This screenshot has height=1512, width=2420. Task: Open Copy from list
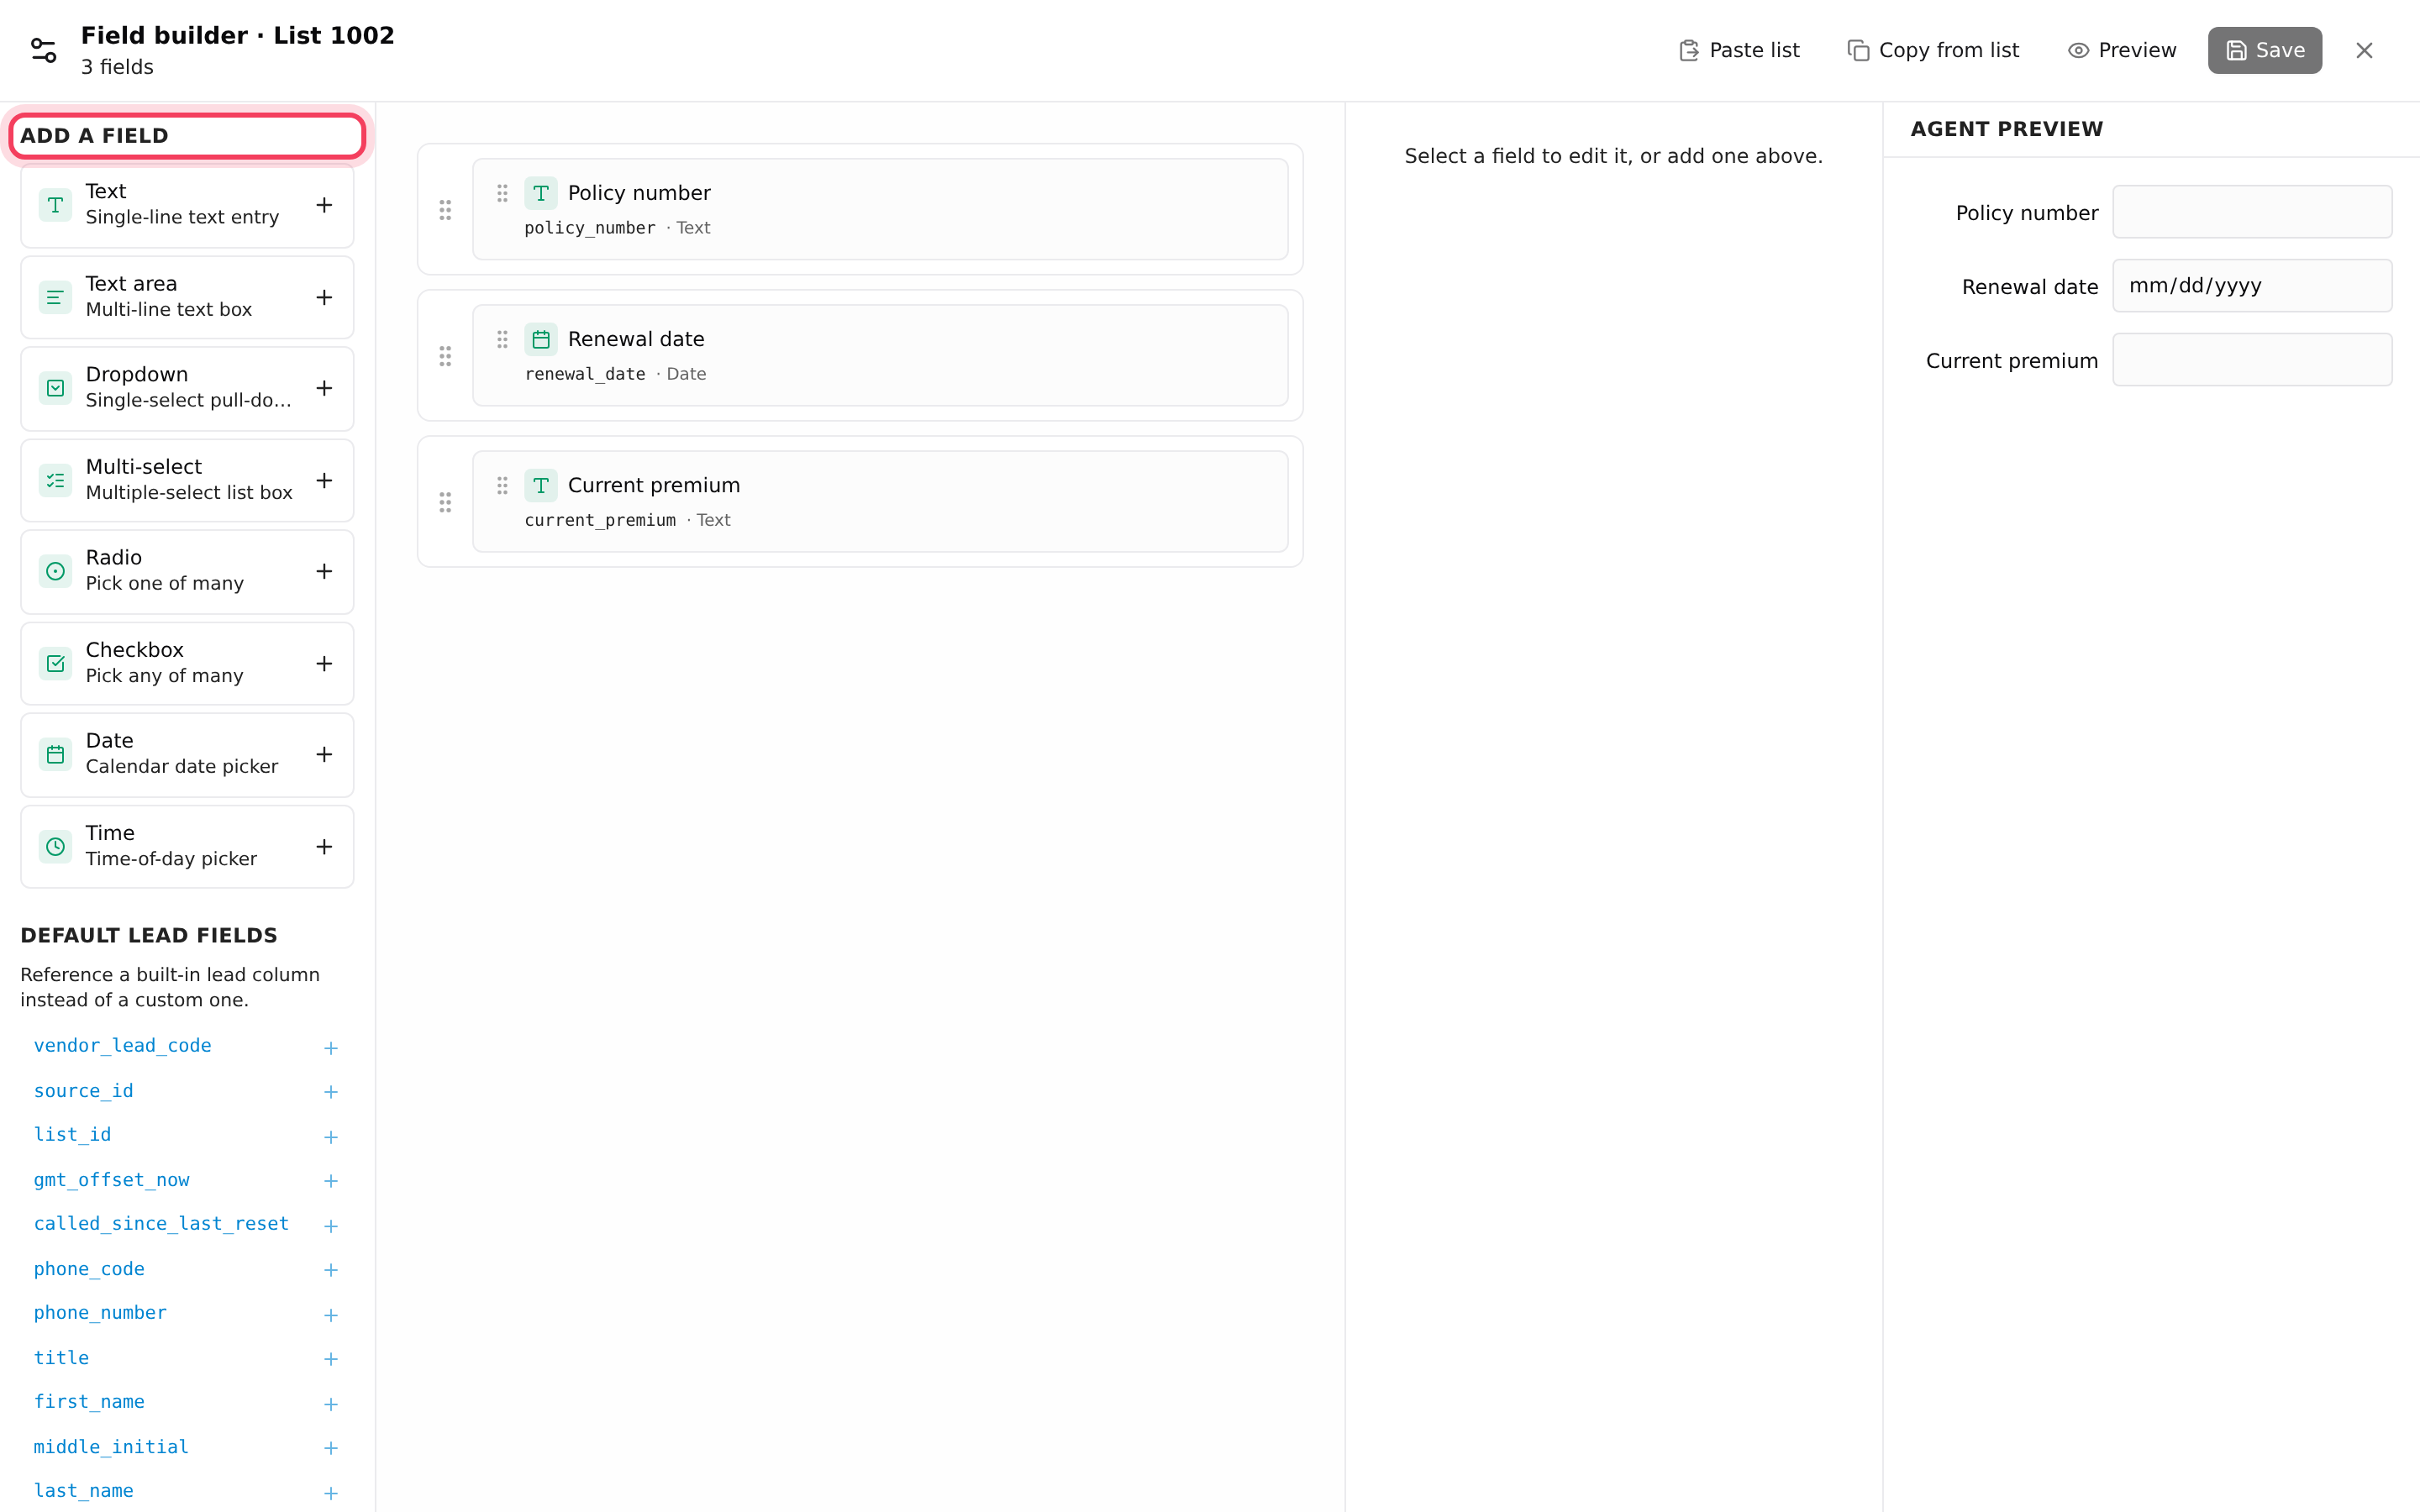pos(1933,50)
